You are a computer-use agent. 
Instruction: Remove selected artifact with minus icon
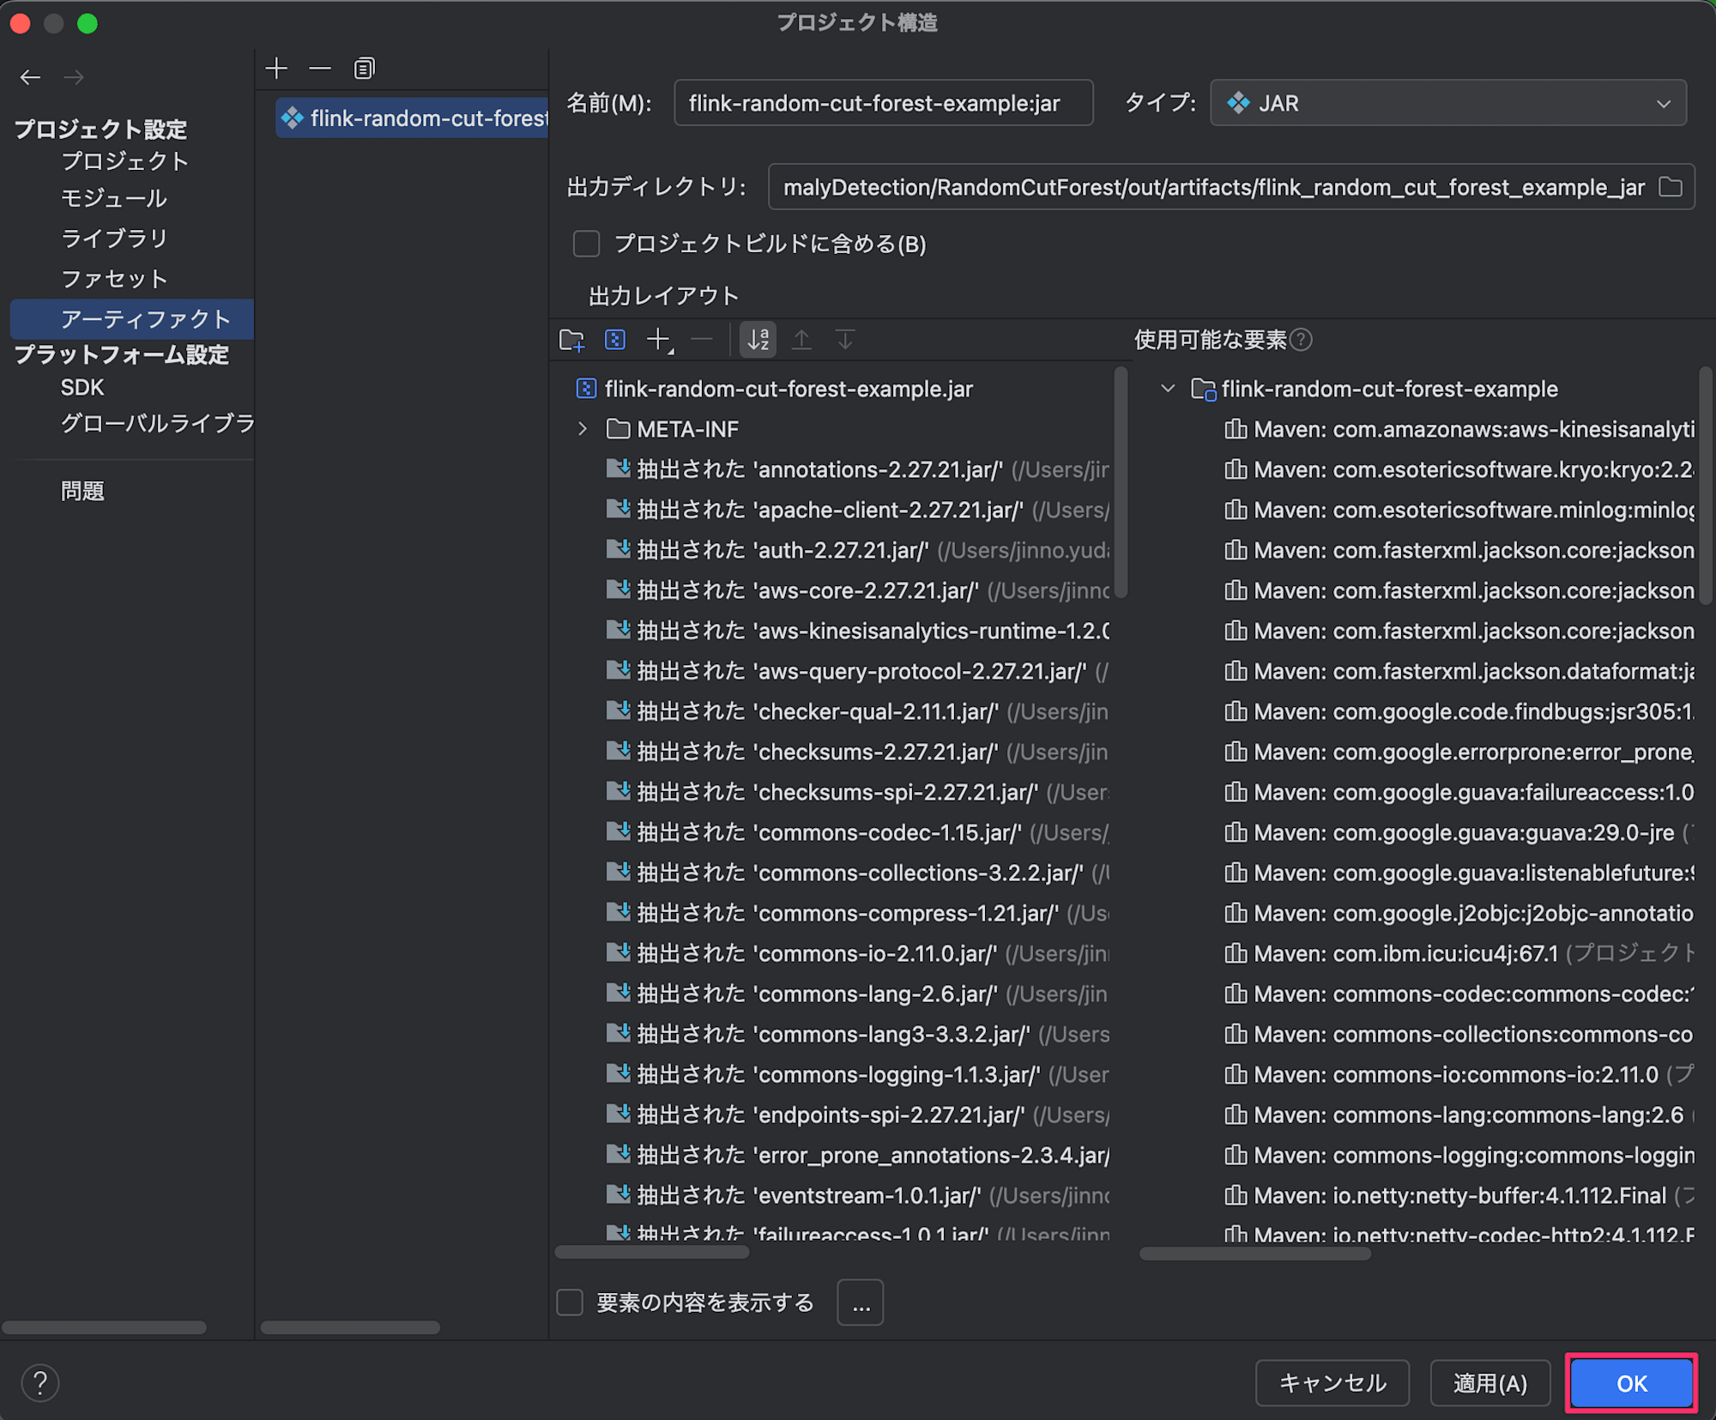(x=320, y=68)
